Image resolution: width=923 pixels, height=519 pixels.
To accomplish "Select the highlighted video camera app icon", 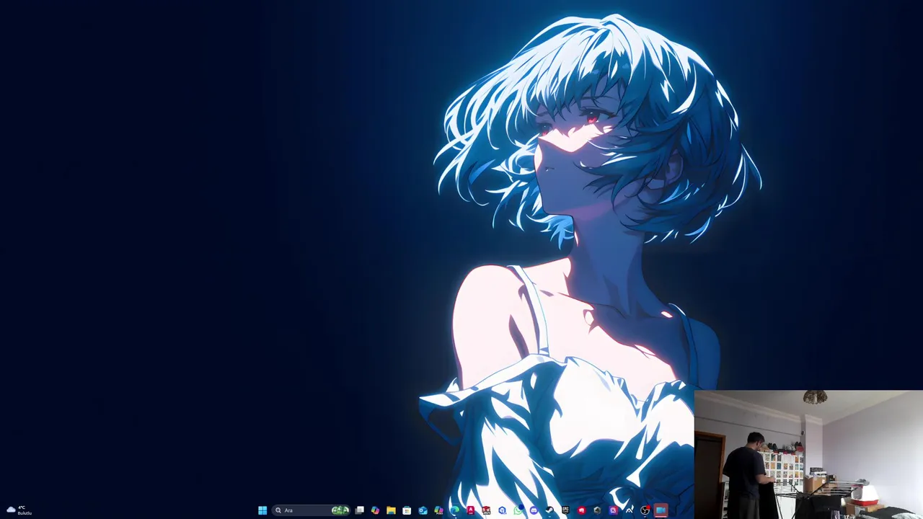I will [661, 510].
